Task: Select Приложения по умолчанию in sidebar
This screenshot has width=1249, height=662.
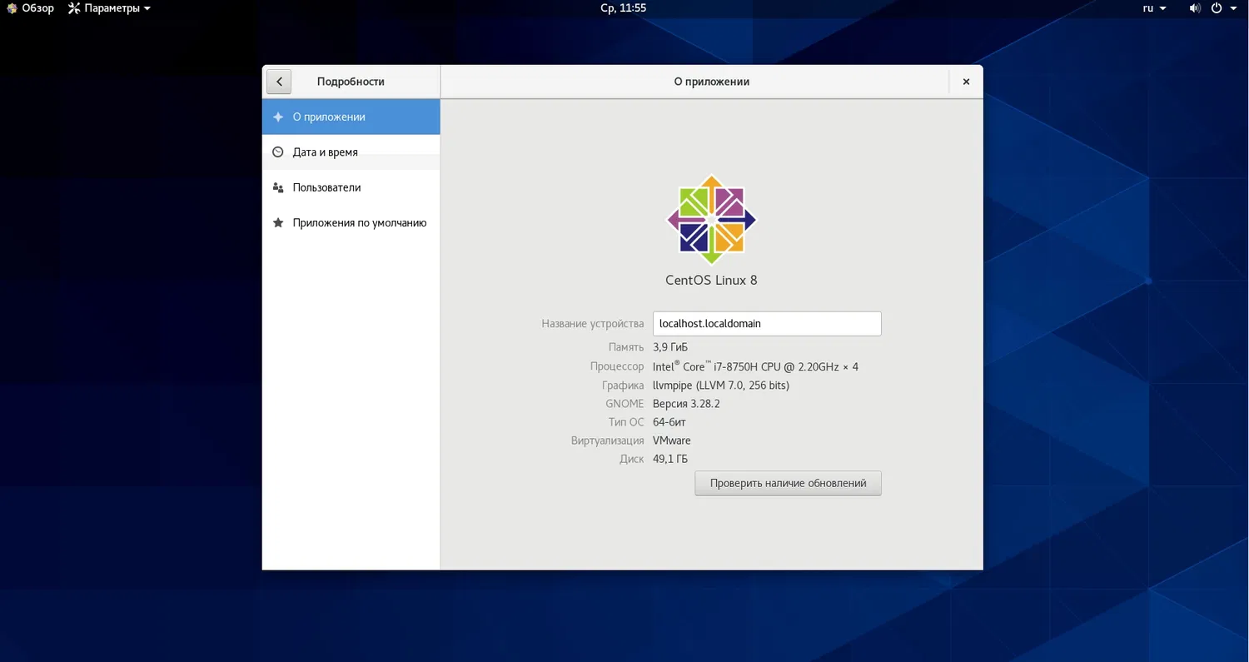Action: (351, 223)
